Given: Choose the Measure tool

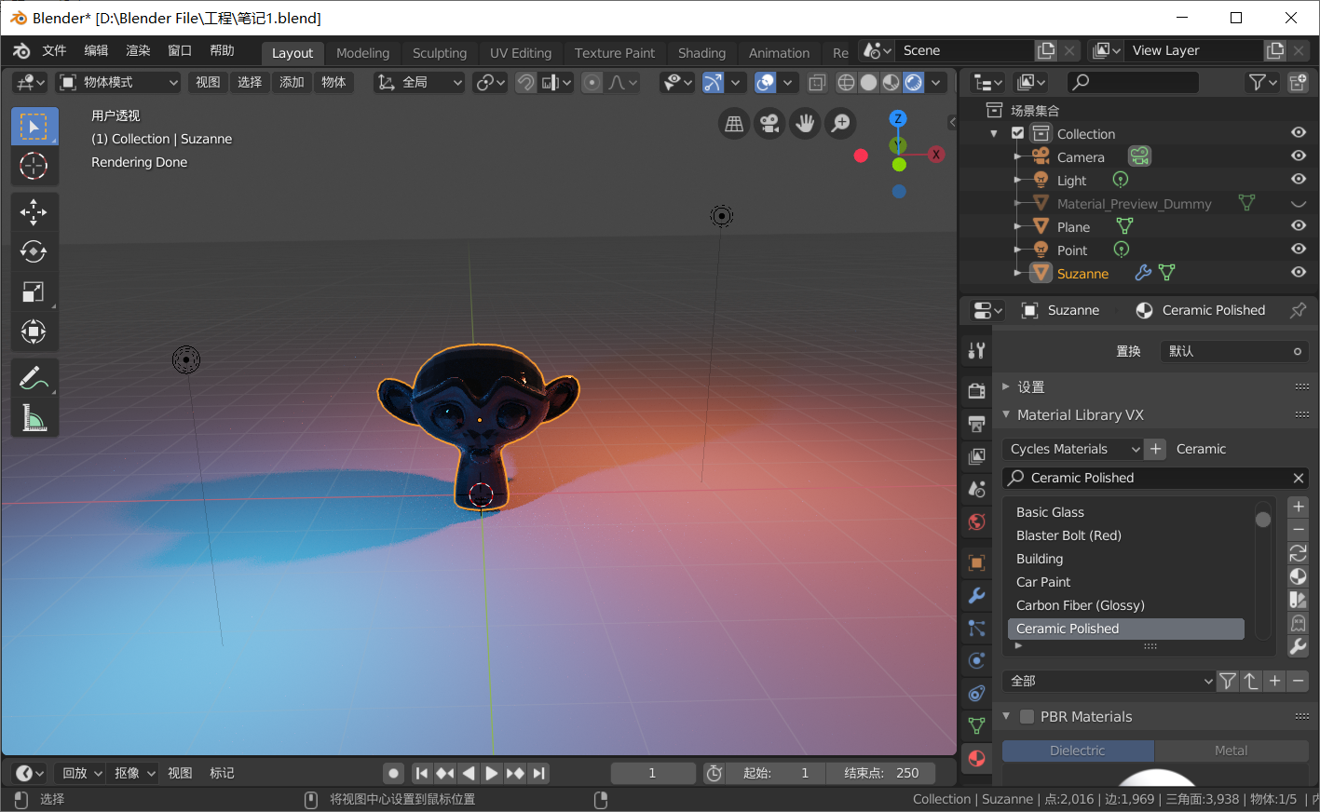Looking at the screenshot, I should [x=34, y=418].
